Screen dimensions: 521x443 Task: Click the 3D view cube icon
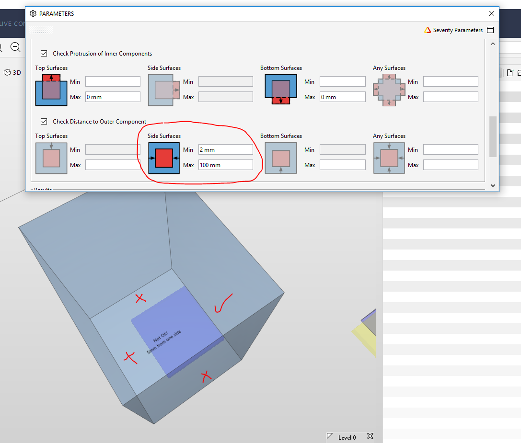[7, 72]
